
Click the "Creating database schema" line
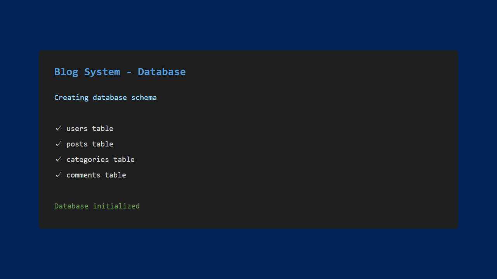(105, 98)
